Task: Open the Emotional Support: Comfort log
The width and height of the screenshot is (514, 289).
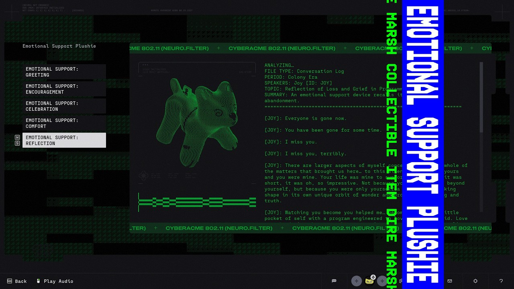Action: click(64, 123)
